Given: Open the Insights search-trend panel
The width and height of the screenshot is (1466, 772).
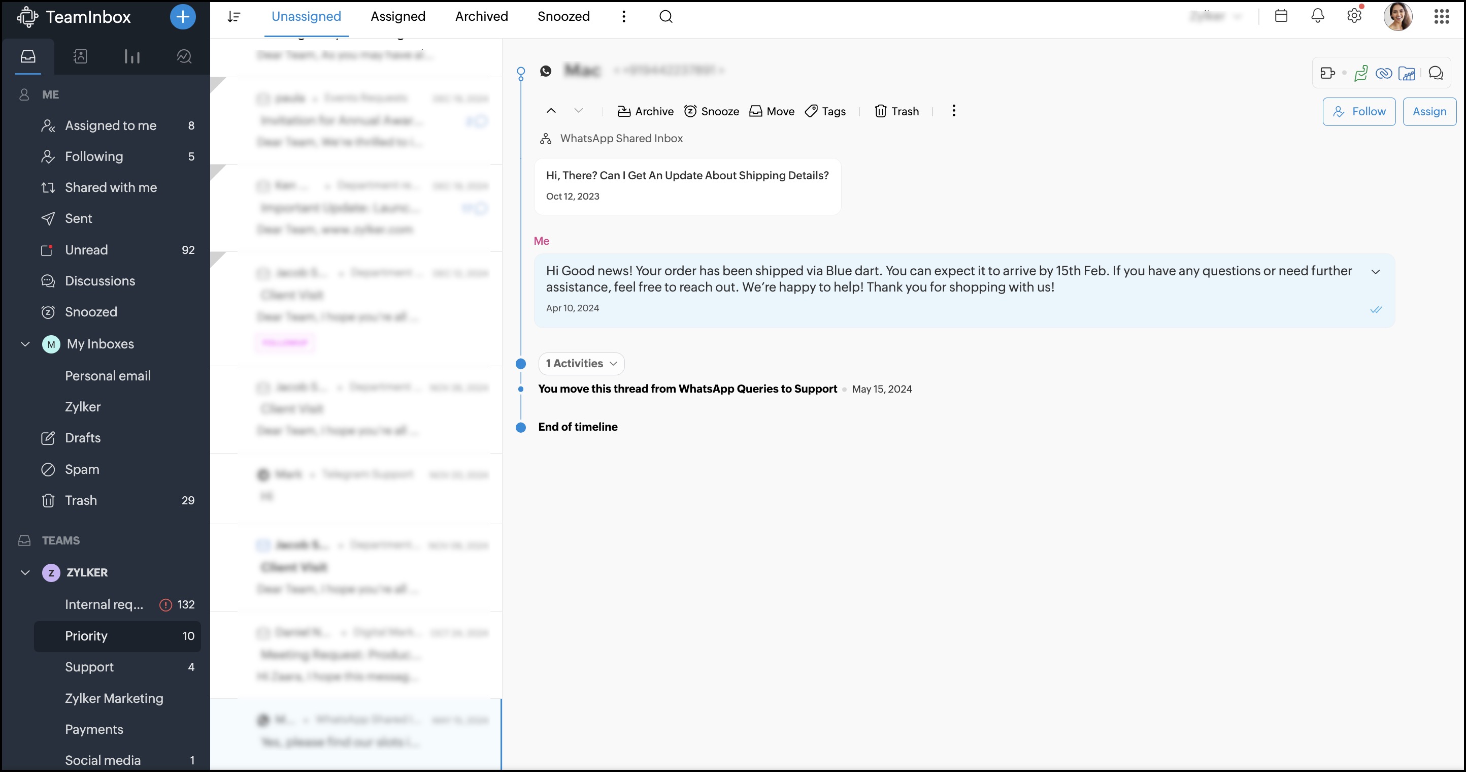Looking at the screenshot, I should point(183,56).
